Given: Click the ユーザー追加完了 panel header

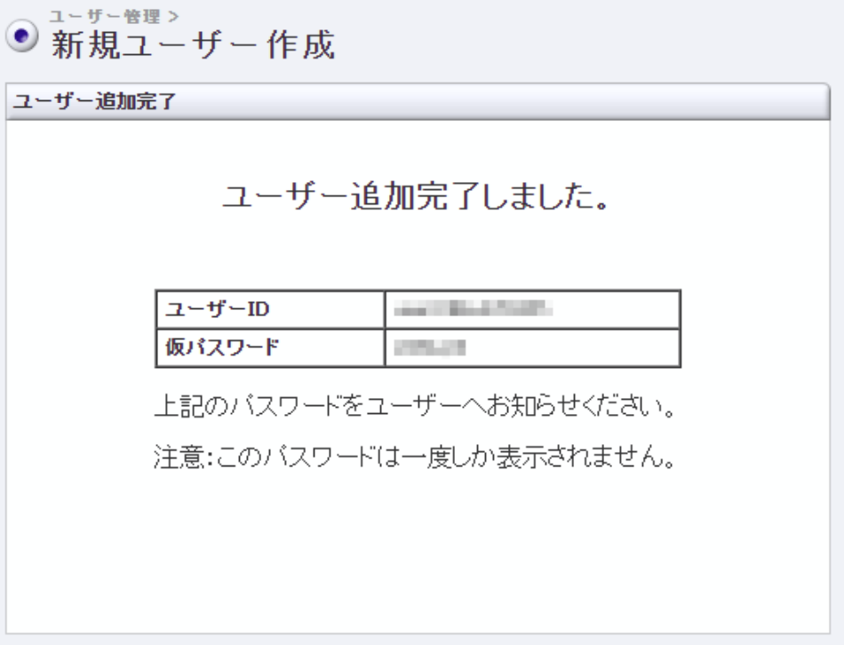Looking at the screenshot, I should point(418,101).
